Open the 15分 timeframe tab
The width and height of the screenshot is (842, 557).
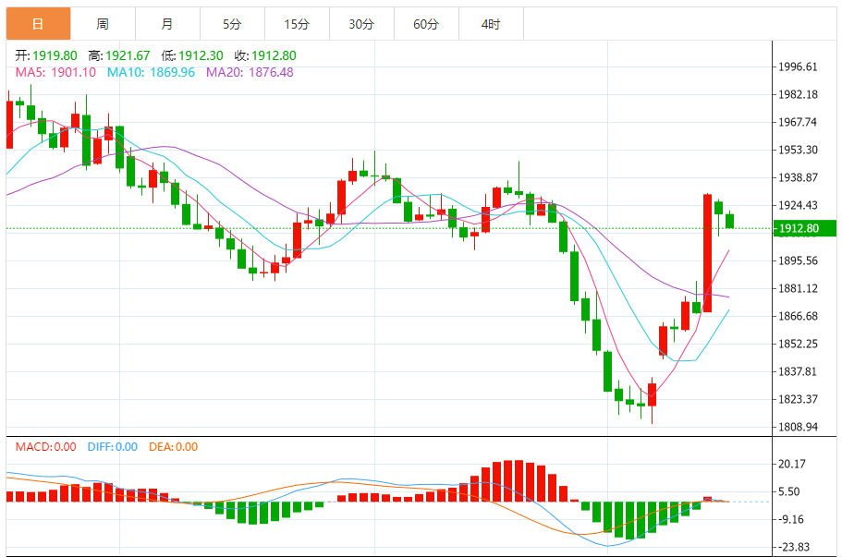(x=297, y=24)
